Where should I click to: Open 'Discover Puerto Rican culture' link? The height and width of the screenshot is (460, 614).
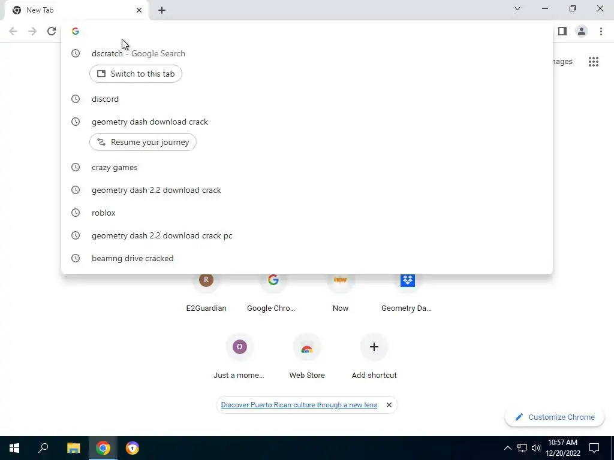[x=299, y=405]
